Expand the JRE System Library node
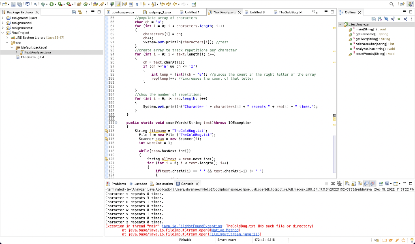 coord(8,38)
